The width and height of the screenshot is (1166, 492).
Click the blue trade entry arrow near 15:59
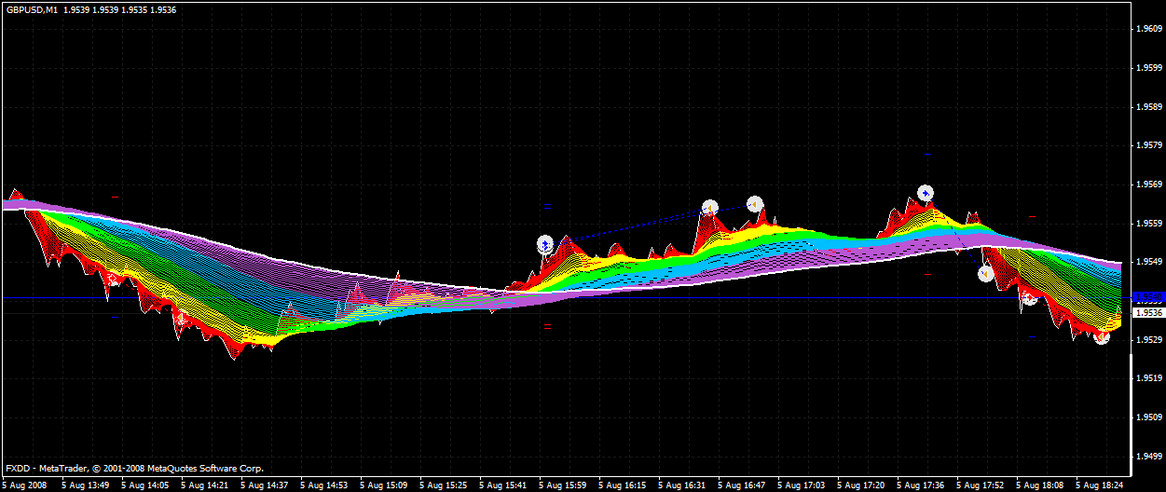pyautogui.click(x=545, y=244)
